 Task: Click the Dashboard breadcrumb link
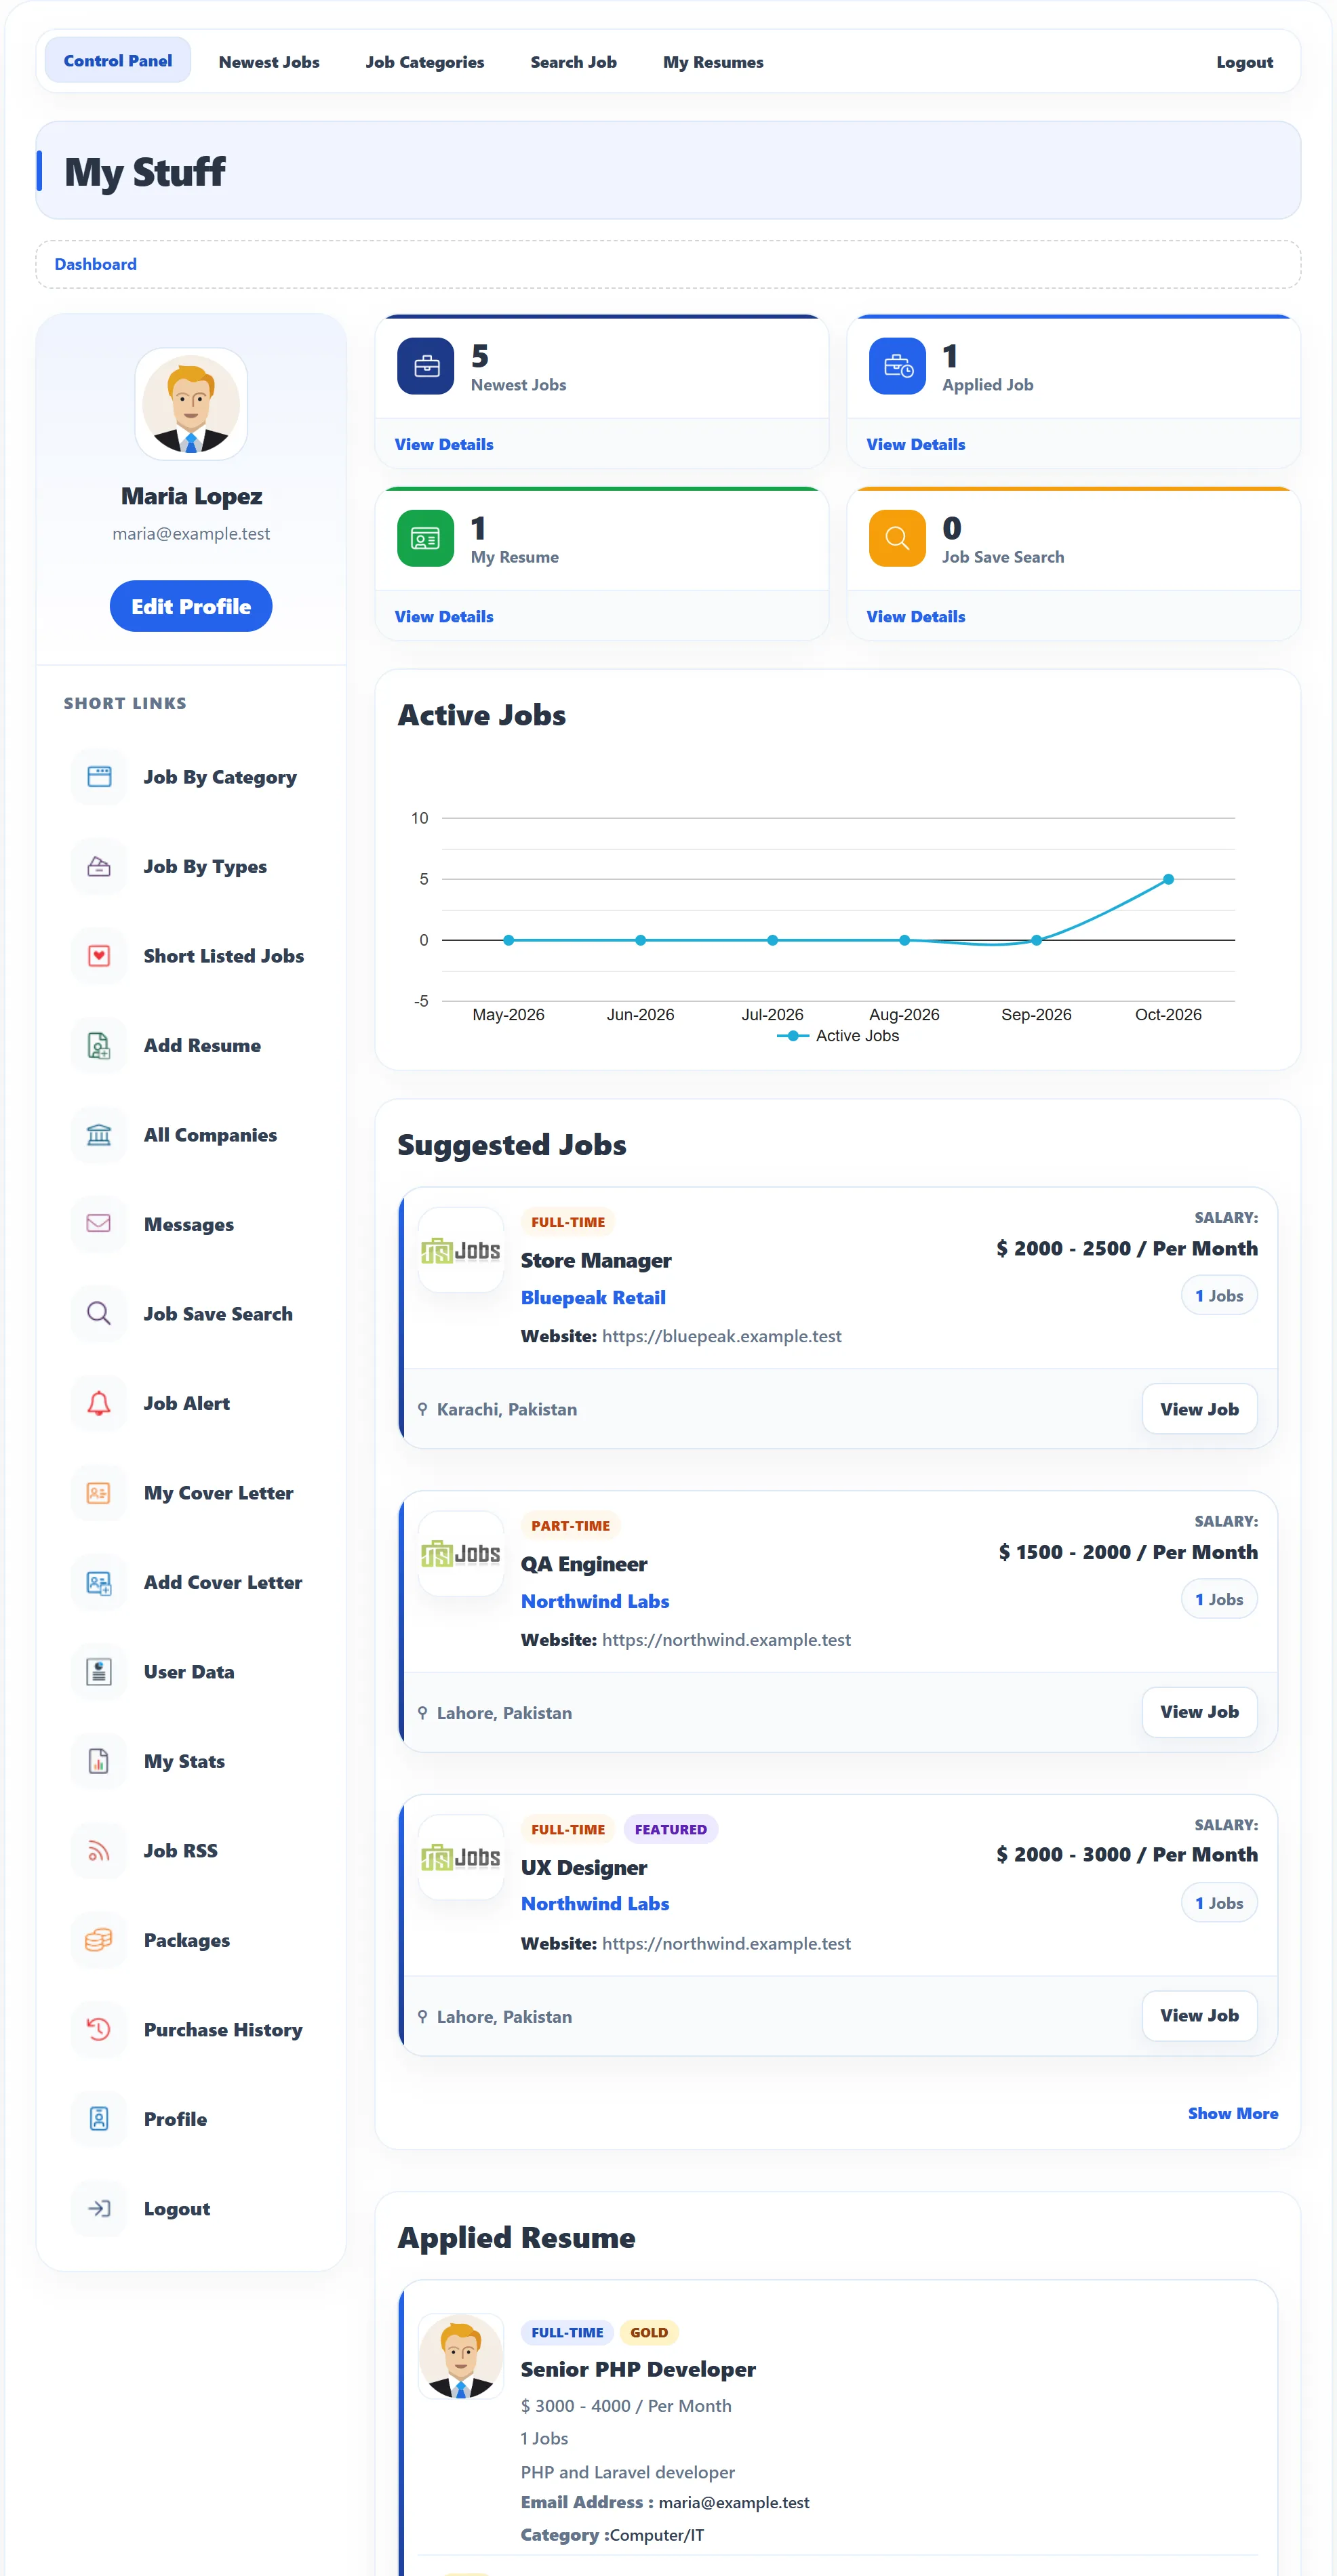pos(95,264)
